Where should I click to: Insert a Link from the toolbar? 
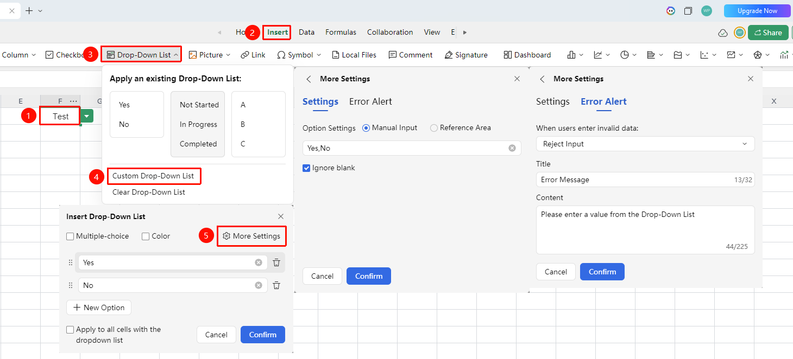pyautogui.click(x=253, y=55)
